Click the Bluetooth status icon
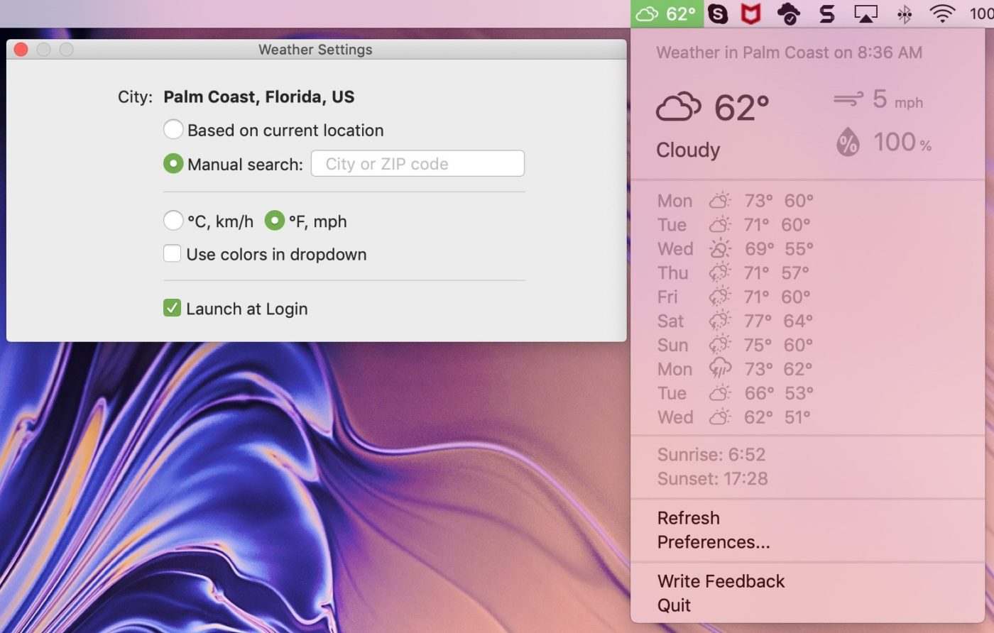The image size is (994, 633). pos(904,14)
